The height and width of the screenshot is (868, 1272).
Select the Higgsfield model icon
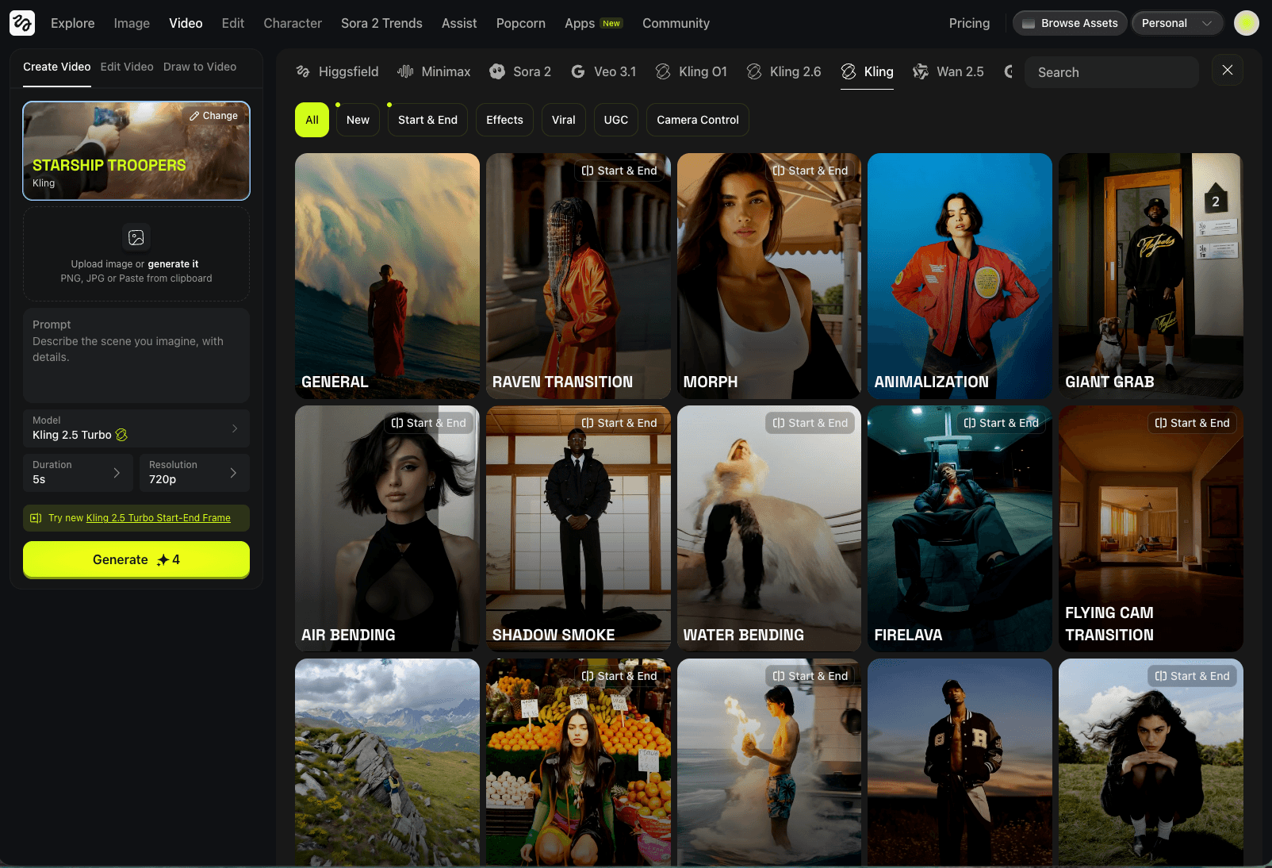pos(303,71)
